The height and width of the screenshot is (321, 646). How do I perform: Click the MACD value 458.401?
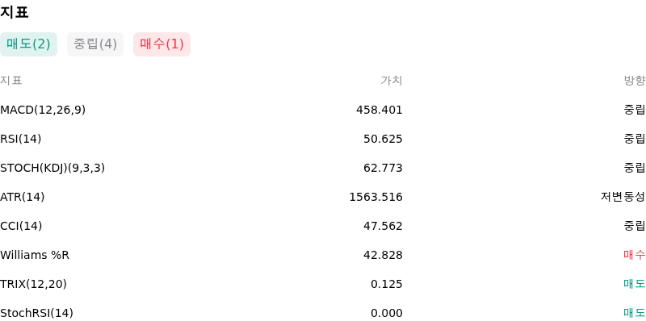380,110
